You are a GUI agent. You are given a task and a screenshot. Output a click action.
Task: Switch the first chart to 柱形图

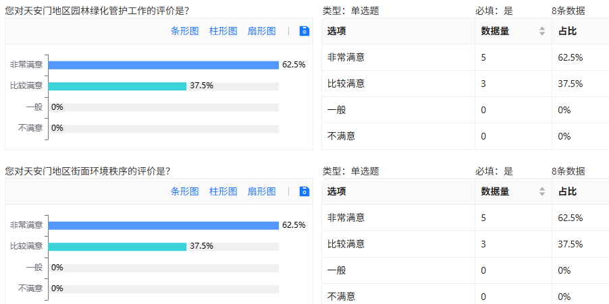pos(223,31)
